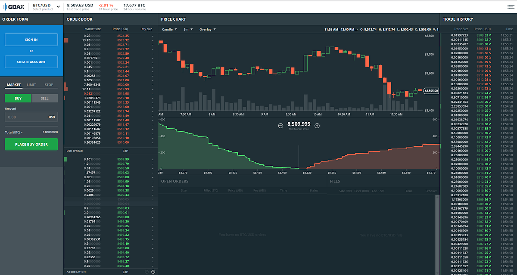Click the 8,505.00 current price marker on chart
Screen dimensions: 517x275
[x=430, y=91]
